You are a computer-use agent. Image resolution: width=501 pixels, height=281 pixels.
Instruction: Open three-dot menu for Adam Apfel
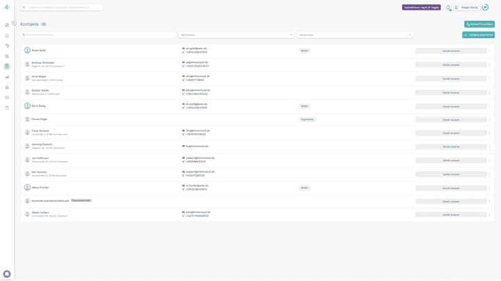(x=490, y=51)
